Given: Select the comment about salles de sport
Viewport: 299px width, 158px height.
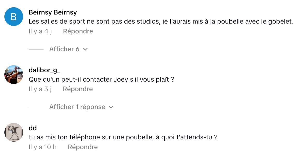Looking at the screenshot, I should tap(161, 21).
